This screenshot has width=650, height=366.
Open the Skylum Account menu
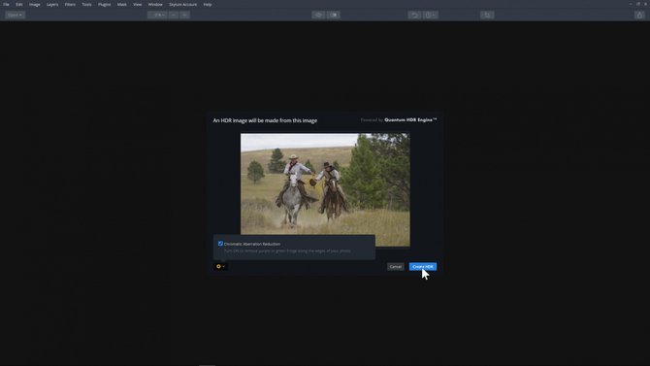(182, 4)
